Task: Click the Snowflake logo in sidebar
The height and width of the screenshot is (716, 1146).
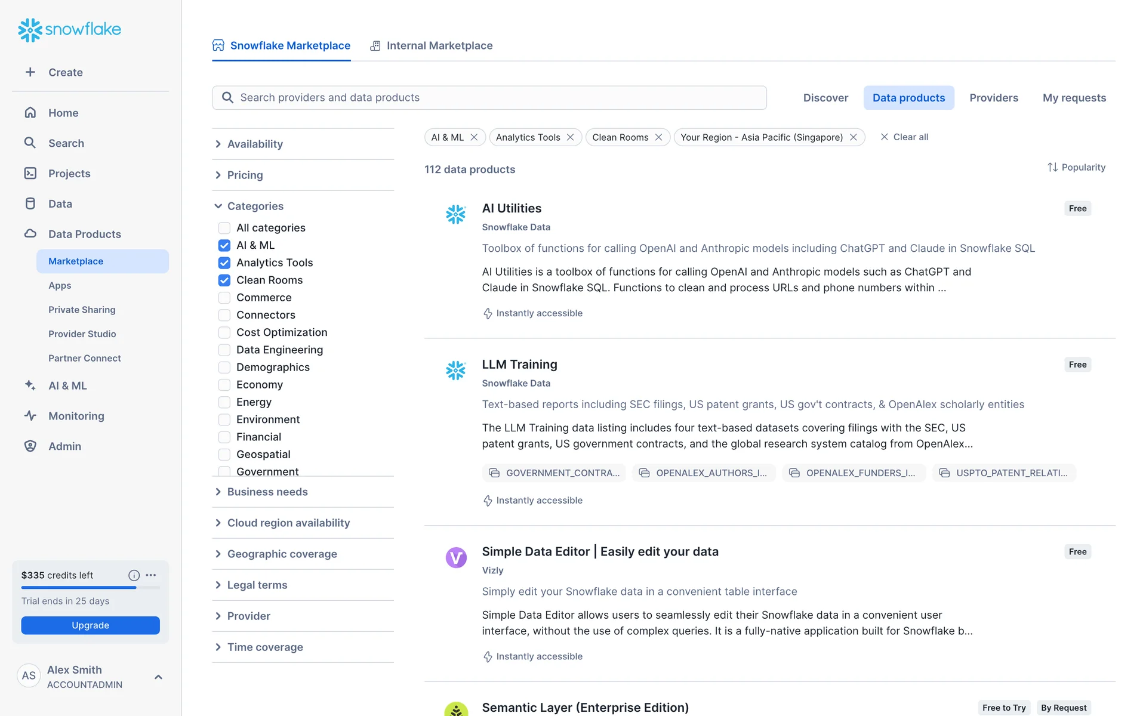Action: [x=69, y=29]
